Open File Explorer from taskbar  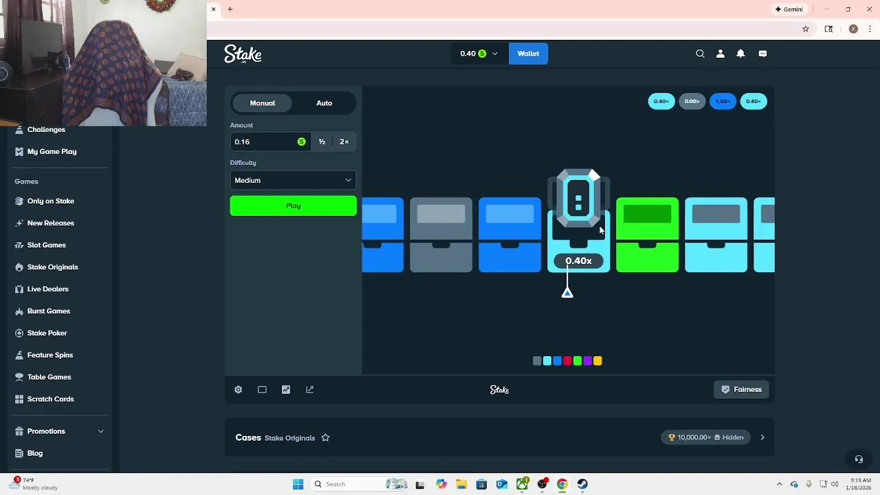coord(461,484)
